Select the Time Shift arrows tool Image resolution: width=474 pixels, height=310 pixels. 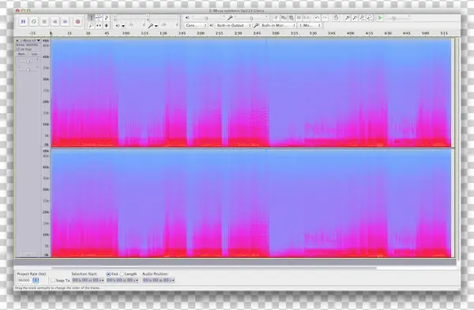pos(99,25)
